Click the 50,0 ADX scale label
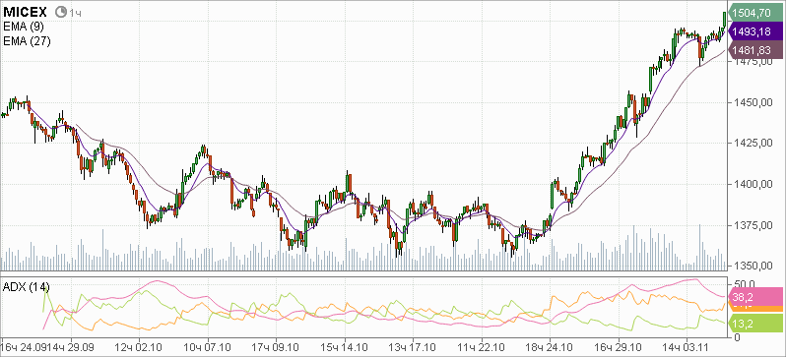The image size is (786, 357). point(744,284)
